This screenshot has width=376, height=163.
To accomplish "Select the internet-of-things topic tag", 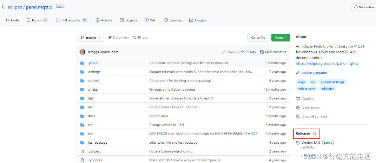I will pos(332,82).
